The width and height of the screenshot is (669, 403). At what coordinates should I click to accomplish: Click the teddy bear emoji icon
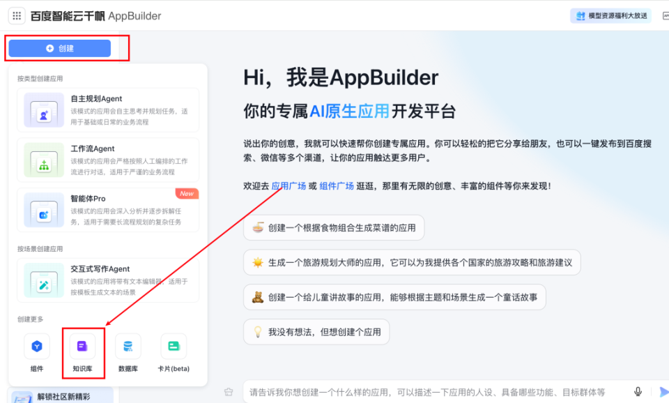point(258,297)
